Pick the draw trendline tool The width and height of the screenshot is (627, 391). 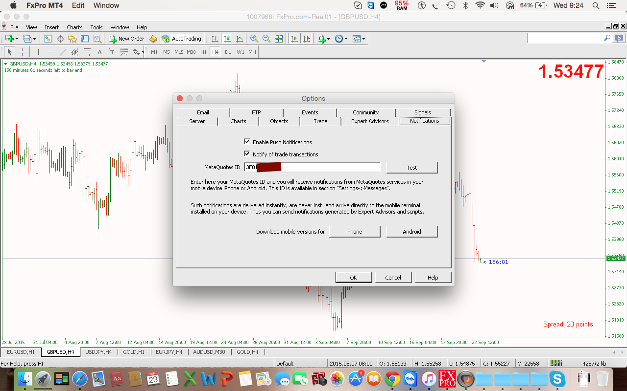(63, 52)
